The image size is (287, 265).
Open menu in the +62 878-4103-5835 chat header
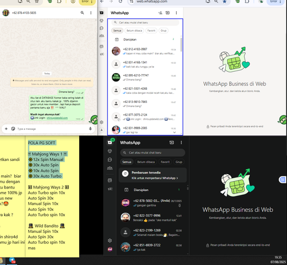coord(91,13)
